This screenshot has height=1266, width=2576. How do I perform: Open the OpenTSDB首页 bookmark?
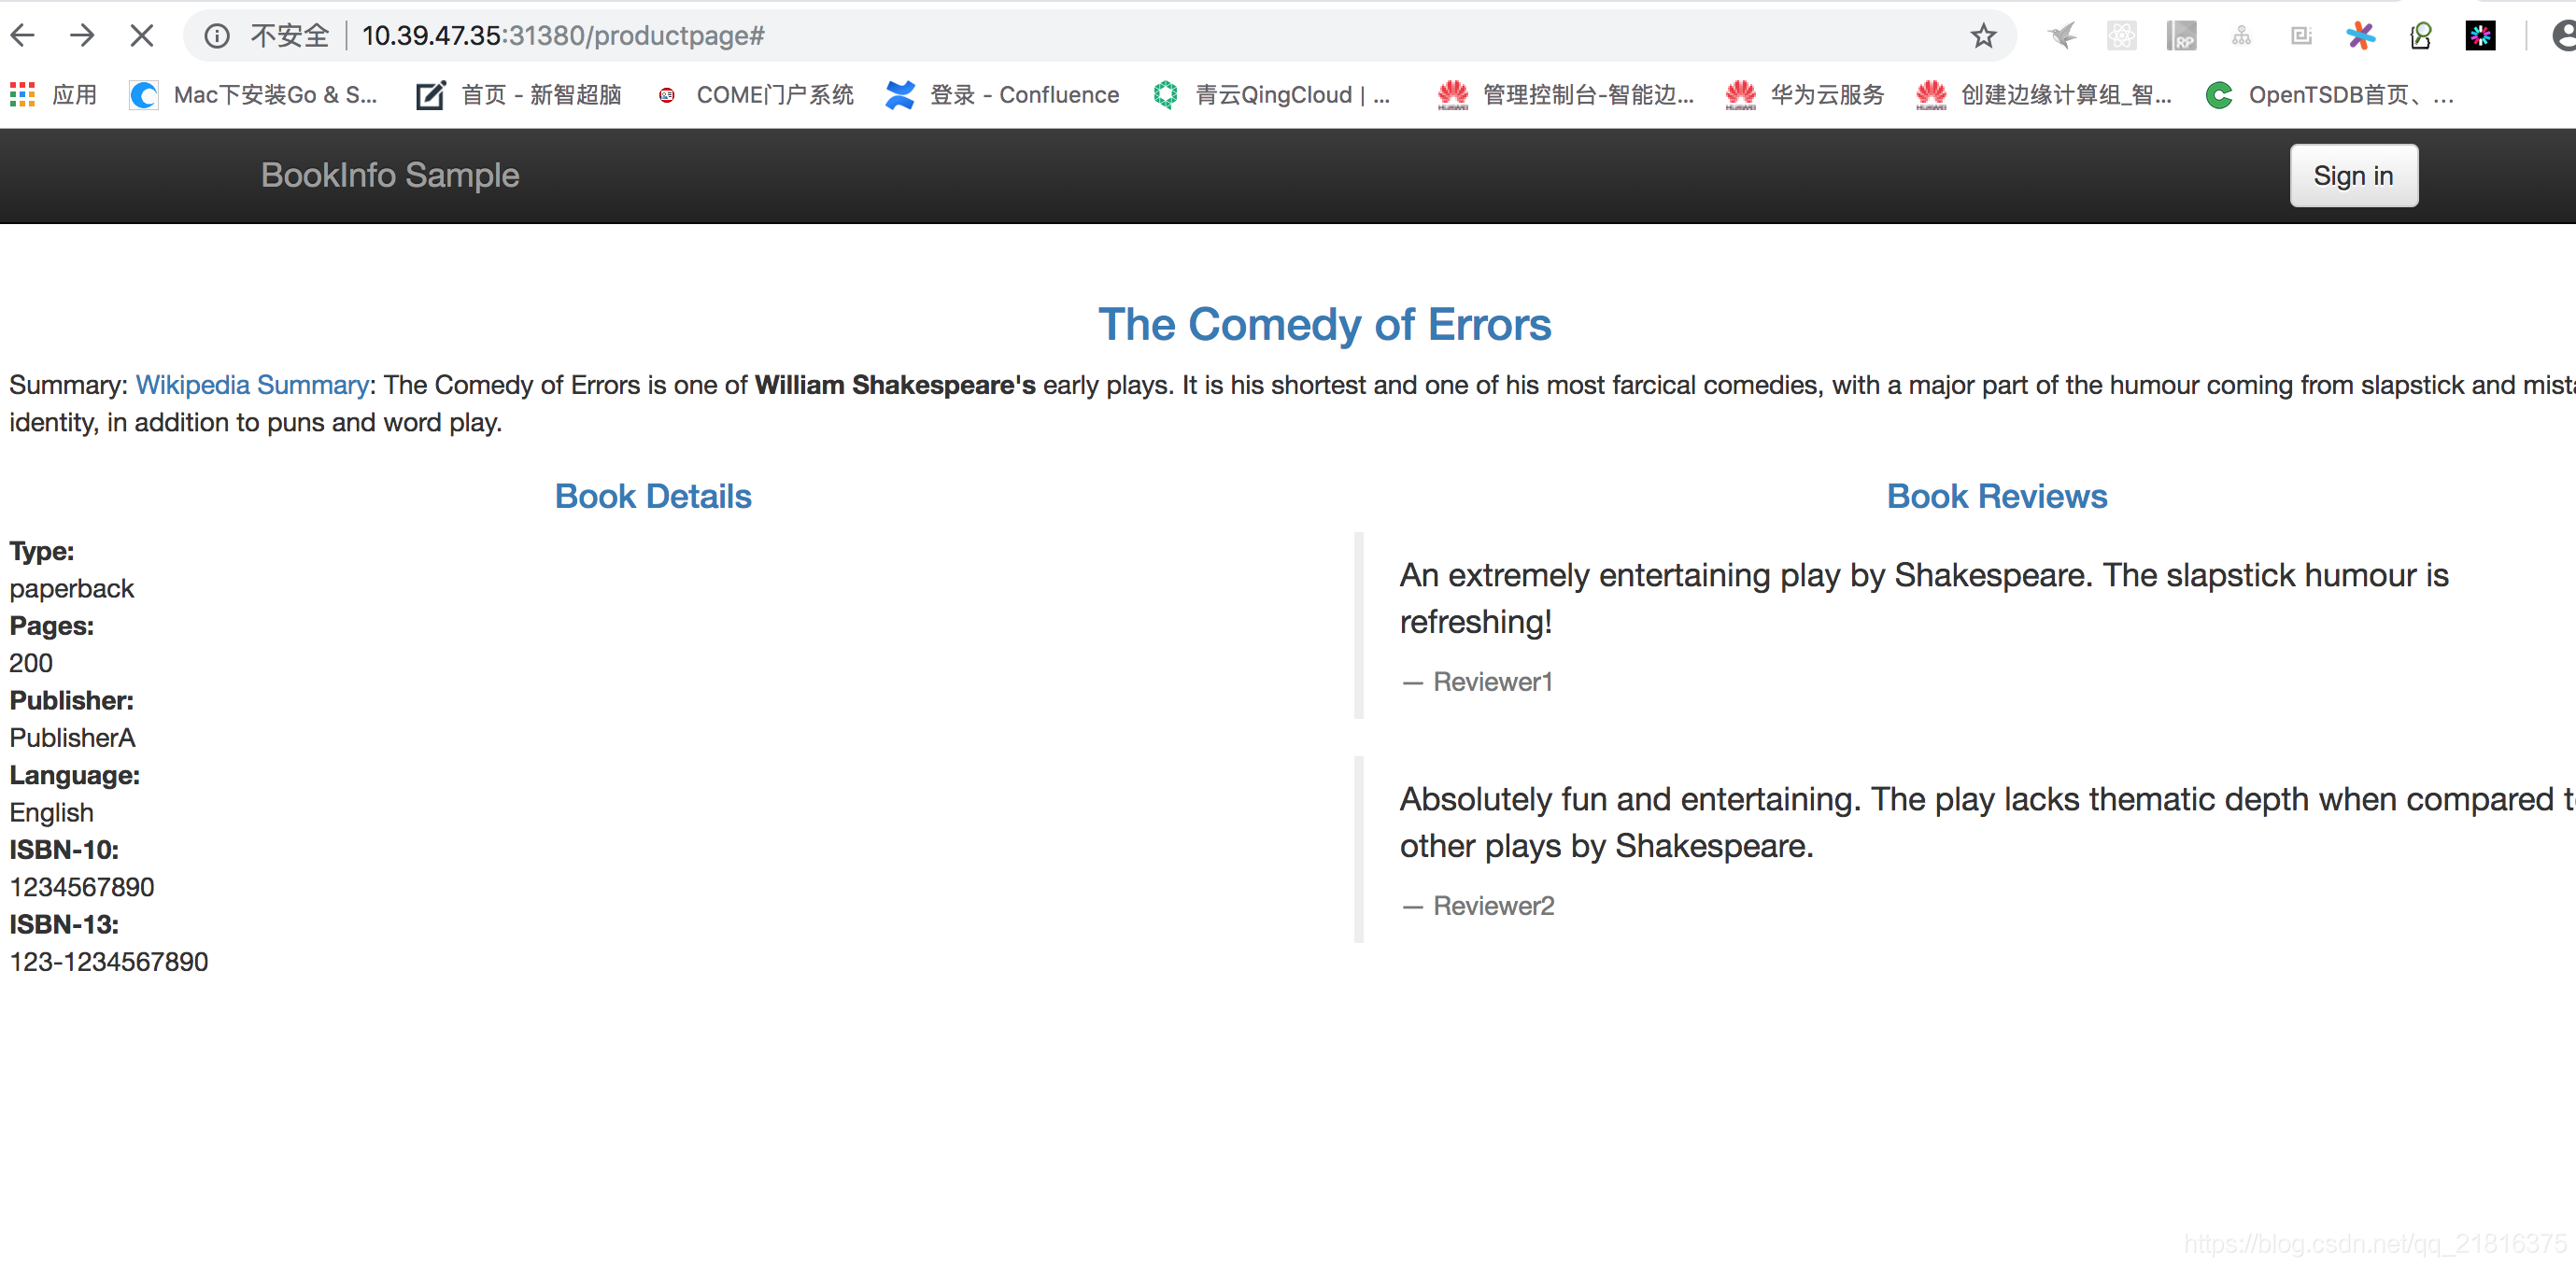click(2330, 95)
